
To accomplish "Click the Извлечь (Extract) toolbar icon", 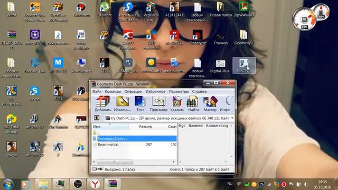I will point(122,104).
